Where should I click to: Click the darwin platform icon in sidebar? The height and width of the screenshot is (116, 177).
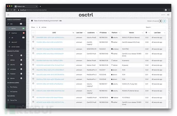click(8, 78)
